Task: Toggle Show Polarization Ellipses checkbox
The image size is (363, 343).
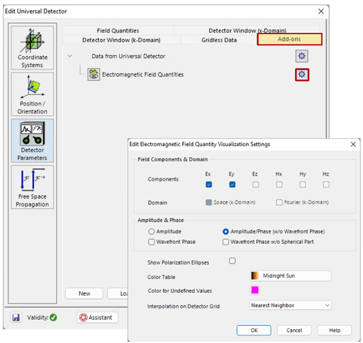Action: [232, 261]
